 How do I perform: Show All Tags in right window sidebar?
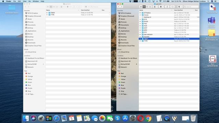point(124,94)
